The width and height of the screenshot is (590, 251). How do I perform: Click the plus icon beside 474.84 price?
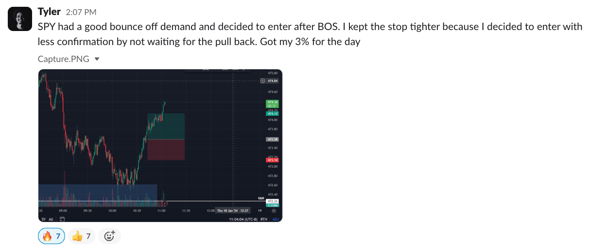[263, 81]
